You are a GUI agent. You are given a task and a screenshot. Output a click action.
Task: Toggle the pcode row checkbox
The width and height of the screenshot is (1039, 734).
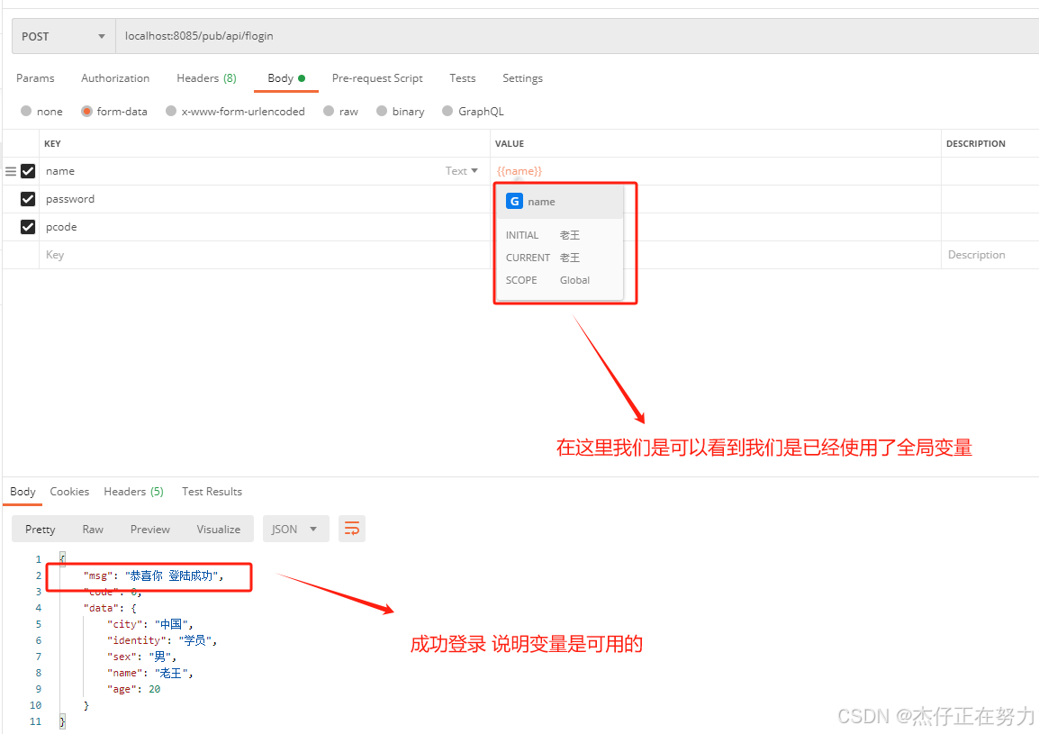[x=28, y=227]
